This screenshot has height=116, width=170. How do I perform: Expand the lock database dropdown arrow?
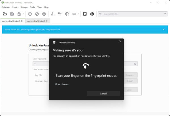tap(23, 14)
